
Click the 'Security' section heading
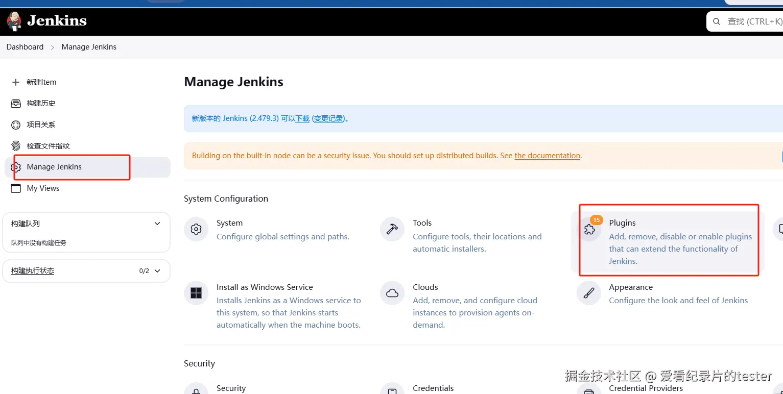tap(199, 363)
